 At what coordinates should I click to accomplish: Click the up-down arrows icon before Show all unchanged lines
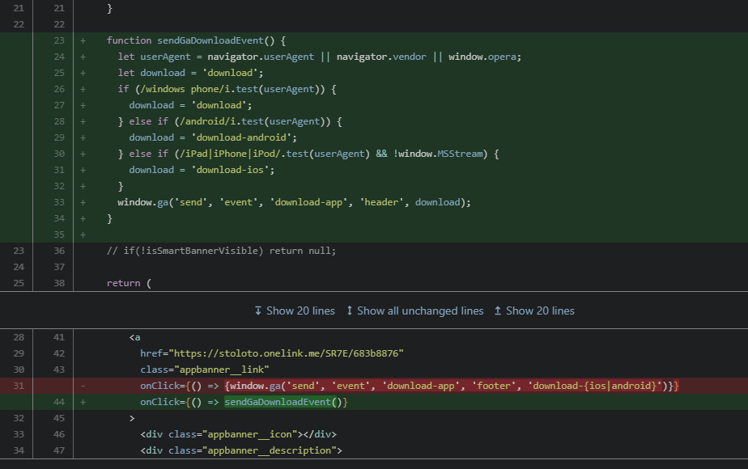350,311
